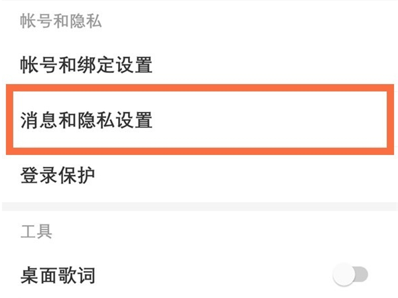398x298 pixels.
Task: Click empty area right of 帐号和绑定设置
Action: (279, 65)
